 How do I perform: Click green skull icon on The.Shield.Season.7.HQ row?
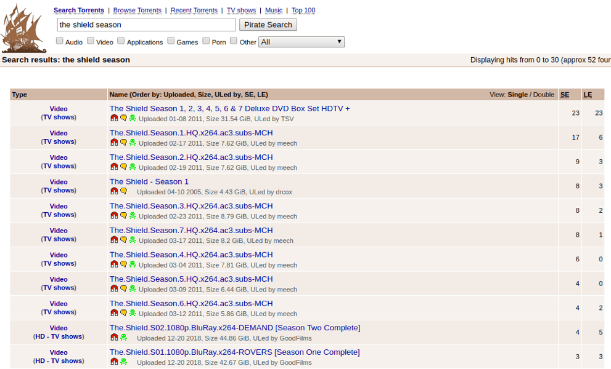[x=133, y=240]
